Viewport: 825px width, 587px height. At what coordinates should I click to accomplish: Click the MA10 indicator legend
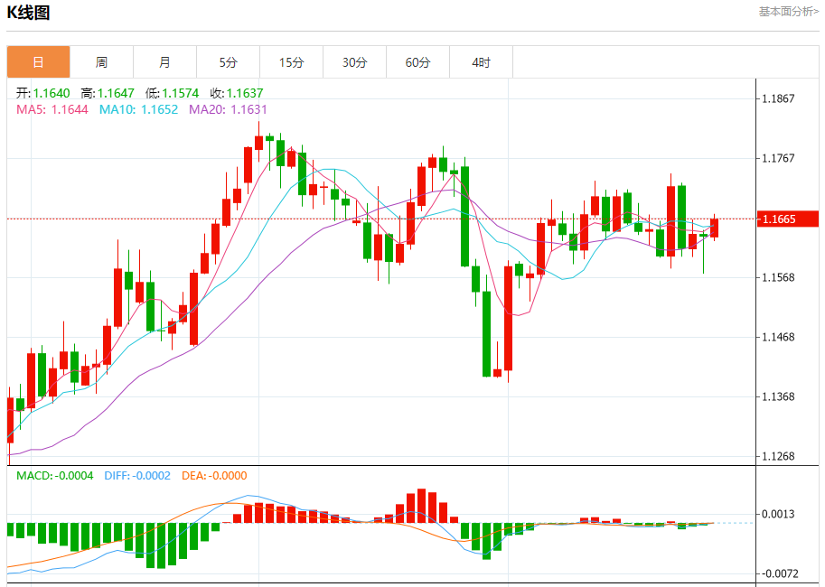click(138, 109)
